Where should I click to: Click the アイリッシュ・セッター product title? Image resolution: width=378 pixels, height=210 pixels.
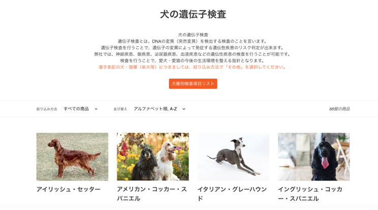[x=69, y=189]
